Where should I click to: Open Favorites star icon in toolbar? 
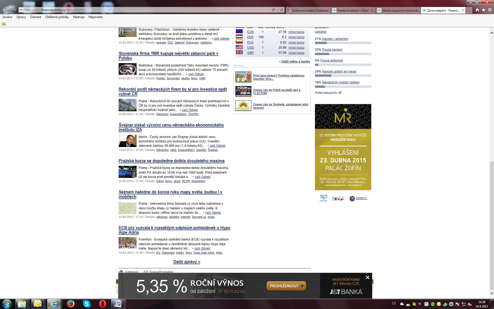pyautogui.click(x=483, y=10)
